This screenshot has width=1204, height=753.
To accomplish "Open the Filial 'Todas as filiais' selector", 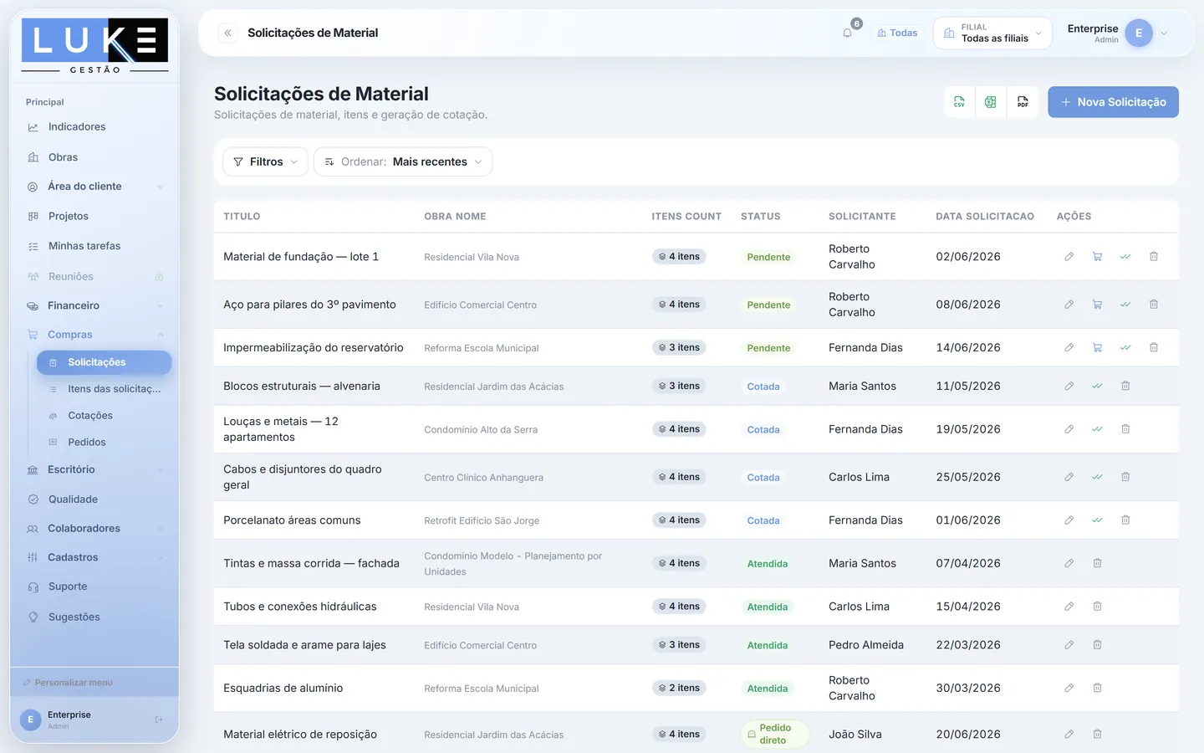I will tap(992, 33).
